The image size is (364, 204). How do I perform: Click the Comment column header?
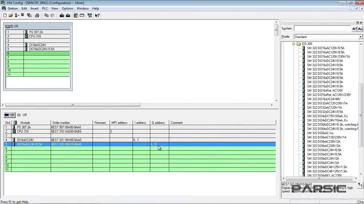coord(222,123)
